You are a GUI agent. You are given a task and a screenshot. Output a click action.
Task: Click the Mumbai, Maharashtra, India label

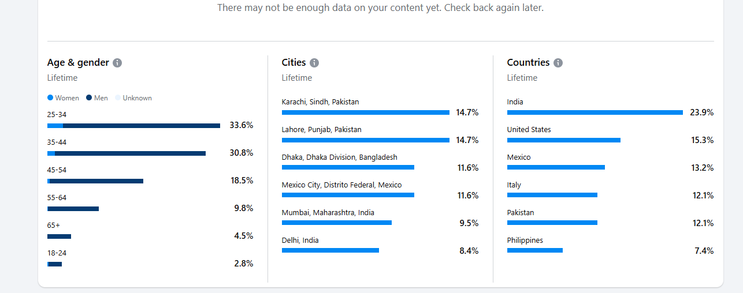[328, 213]
